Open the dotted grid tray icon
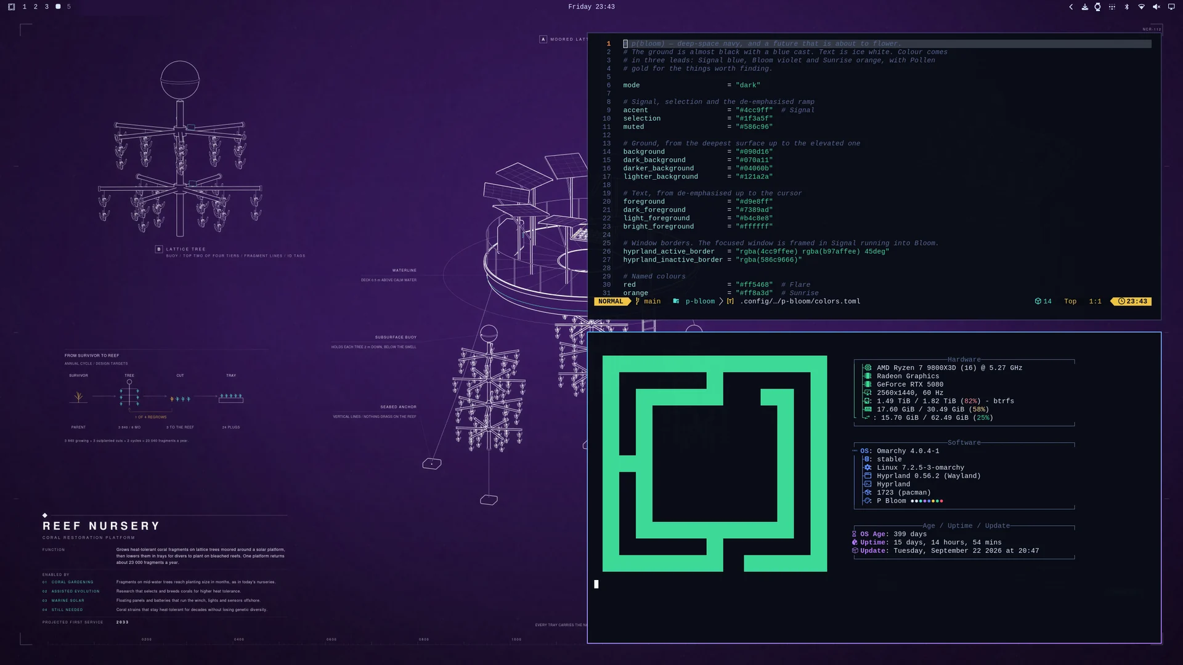 (x=1112, y=7)
